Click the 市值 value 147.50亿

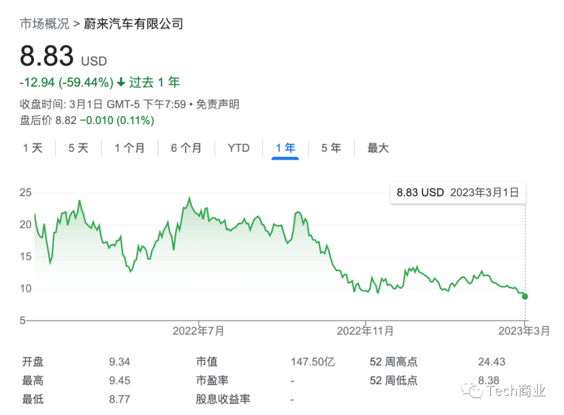pyautogui.click(x=313, y=362)
